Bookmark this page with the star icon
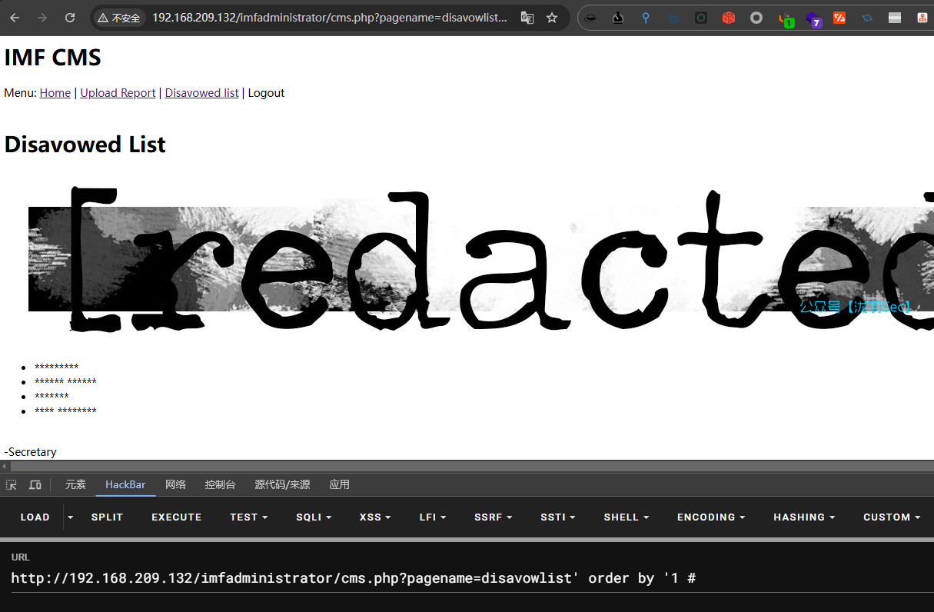This screenshot has height=612, width=934. (552, 18)
